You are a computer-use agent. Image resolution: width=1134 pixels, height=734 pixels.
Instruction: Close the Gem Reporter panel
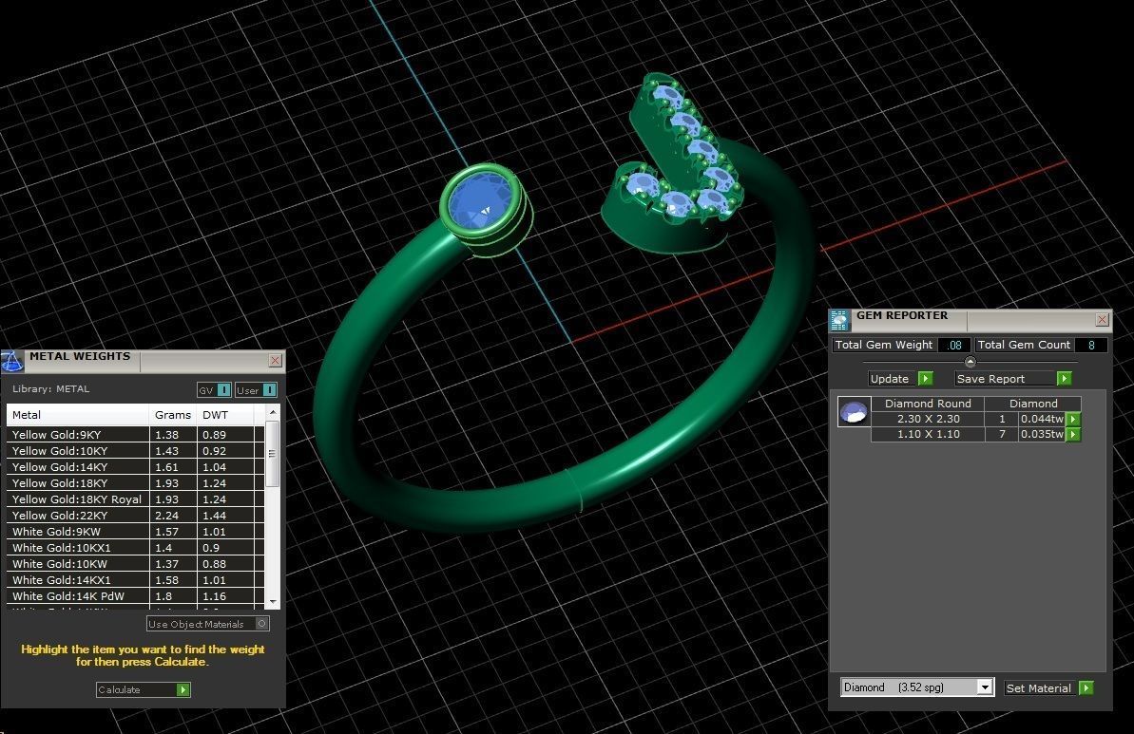coord(1103,319)
